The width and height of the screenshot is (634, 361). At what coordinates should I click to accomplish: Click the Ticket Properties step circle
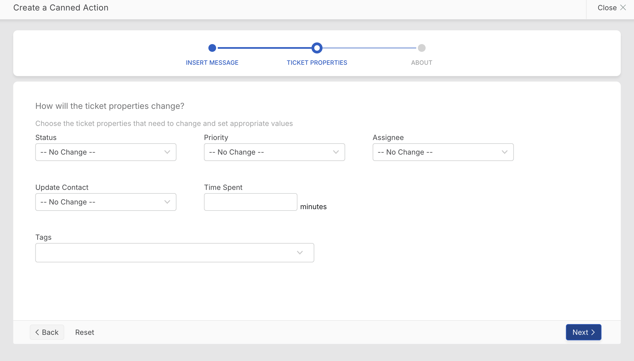click(x=317, y=48)
